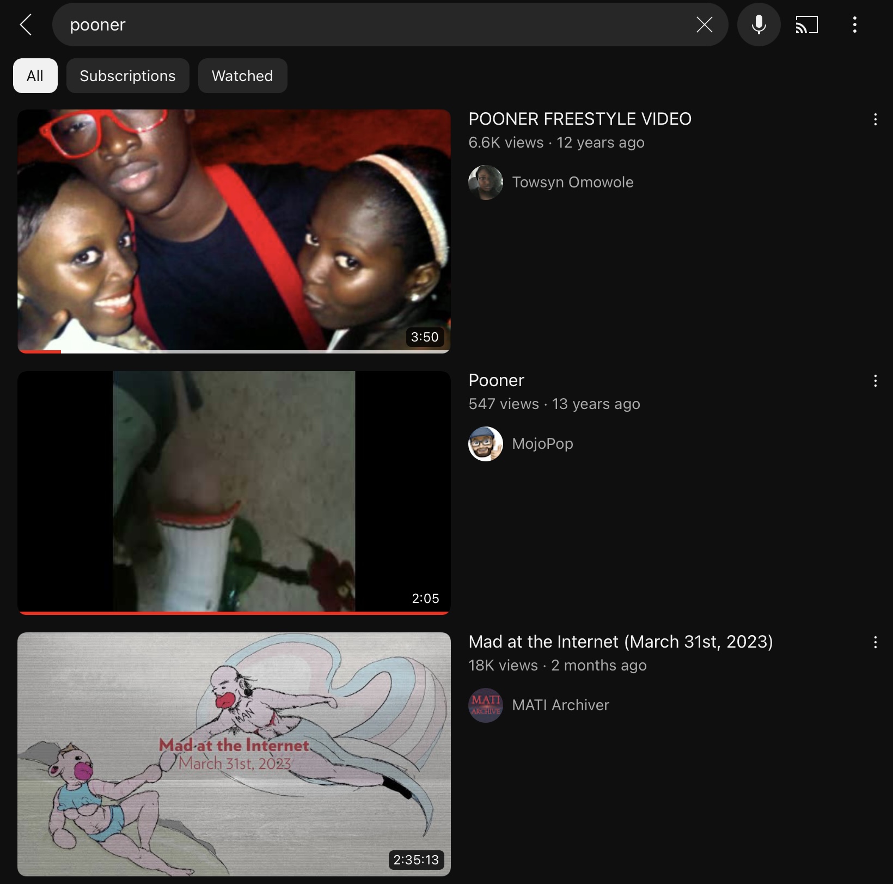Click the full red progress bar on Pooner video

tap(234, 613)
